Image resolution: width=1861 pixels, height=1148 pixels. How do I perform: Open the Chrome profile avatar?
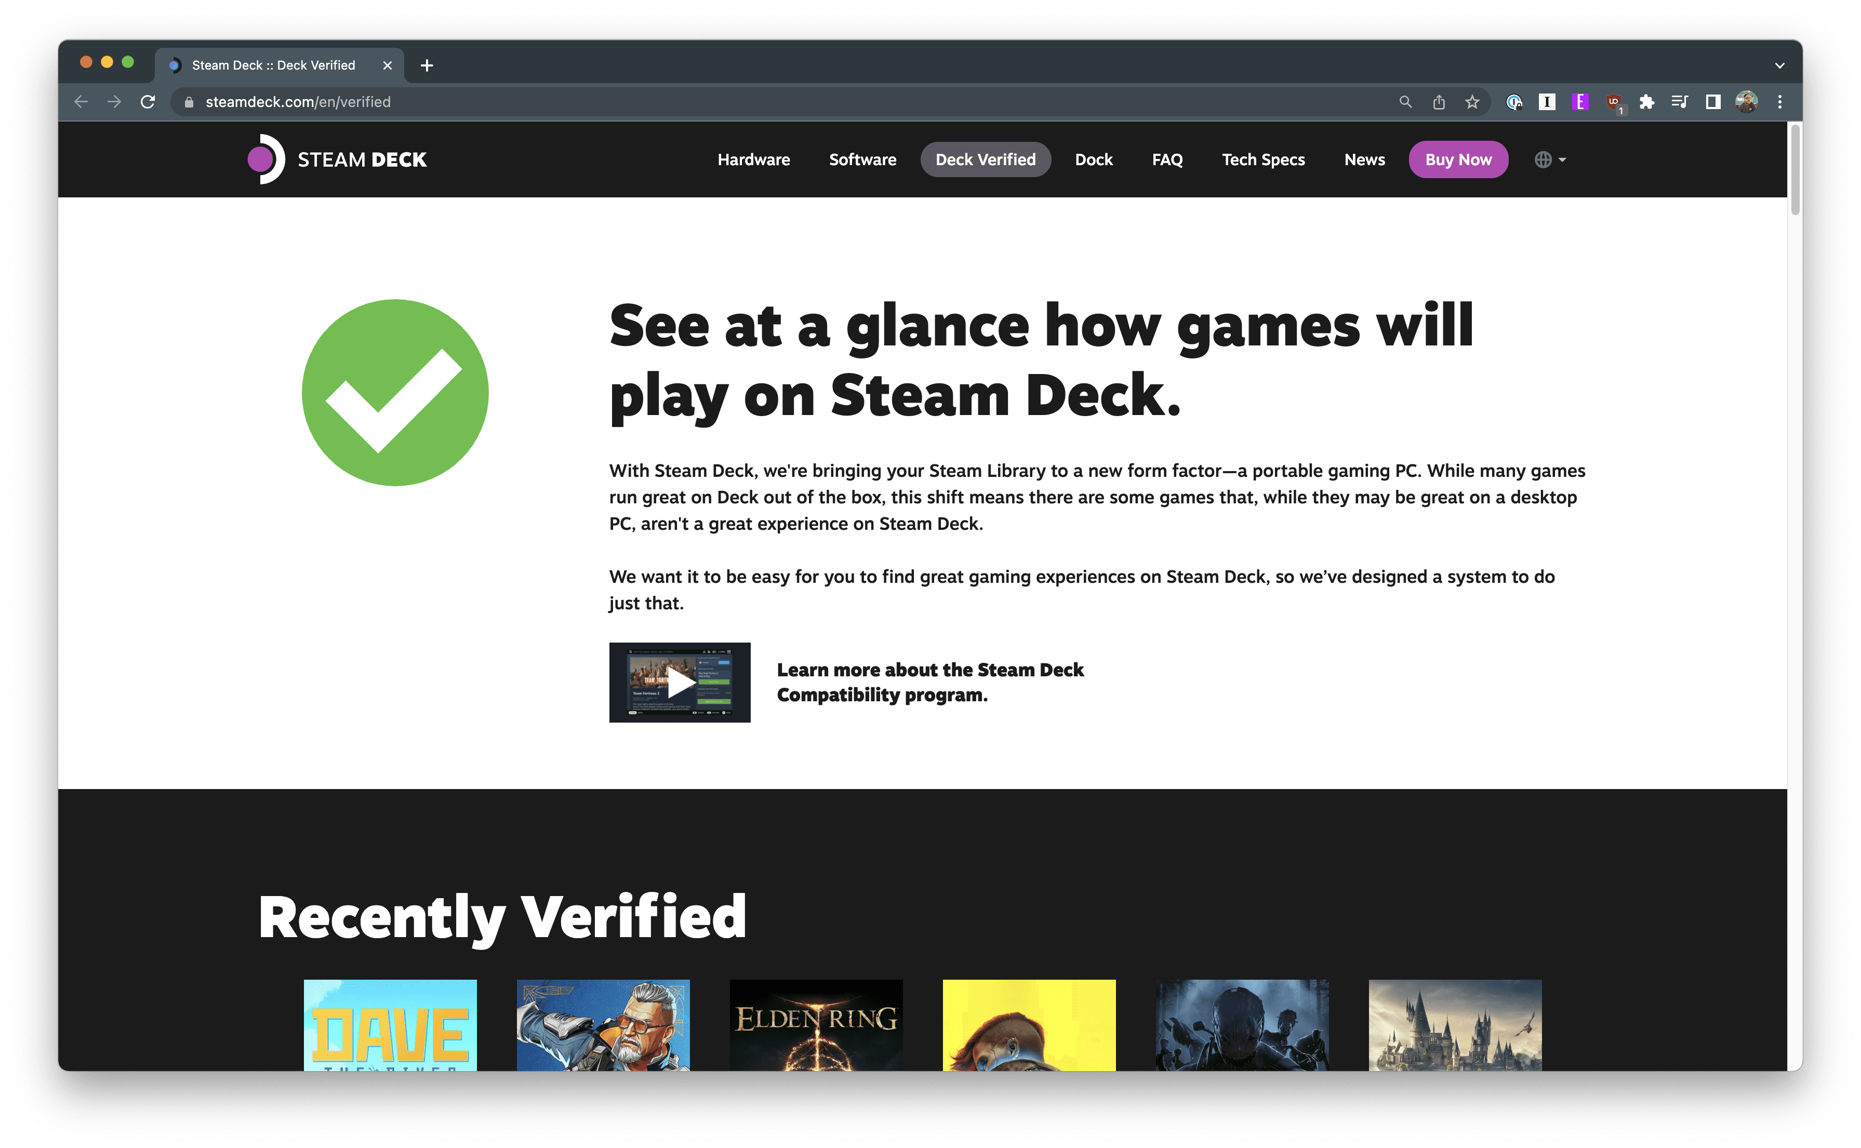click(x=1746, y=102)
